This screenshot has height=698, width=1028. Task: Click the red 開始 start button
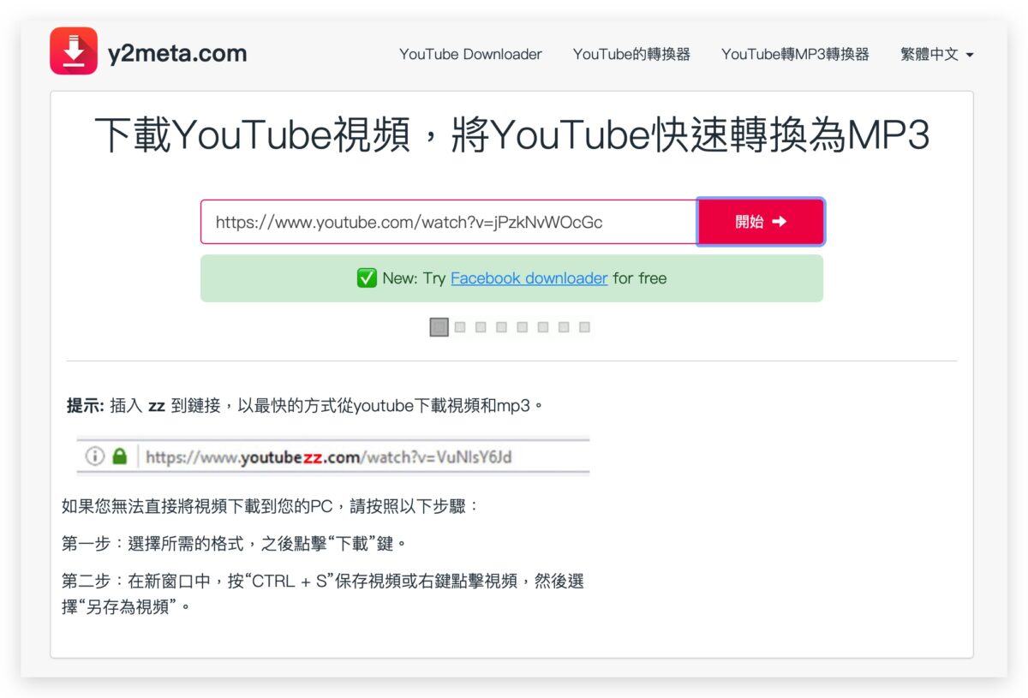(x=761, y=222)
